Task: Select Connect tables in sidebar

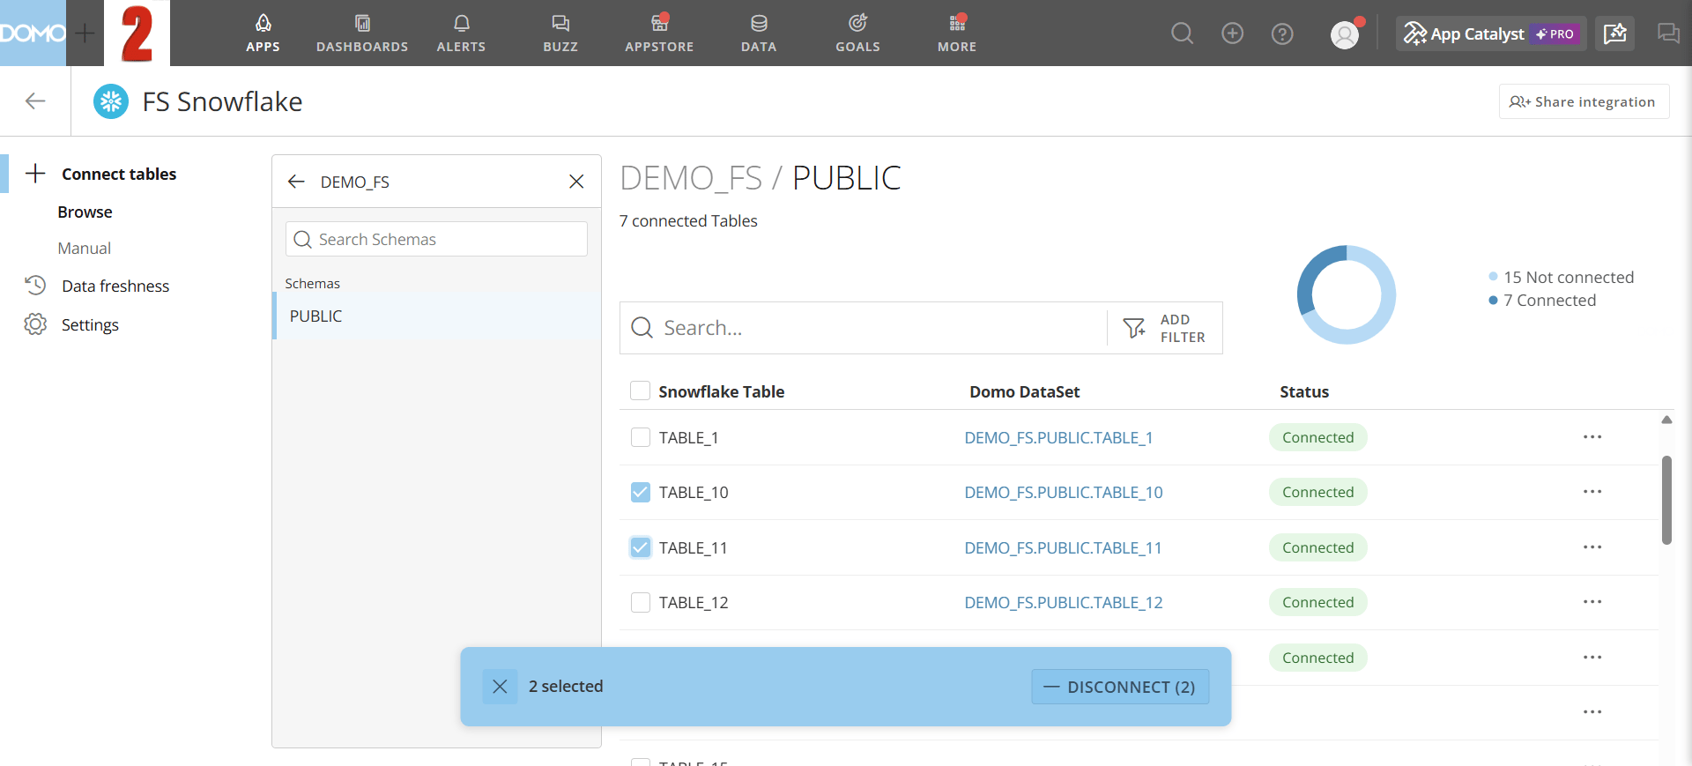Action: pyautogui.click(x=119, y=174)
